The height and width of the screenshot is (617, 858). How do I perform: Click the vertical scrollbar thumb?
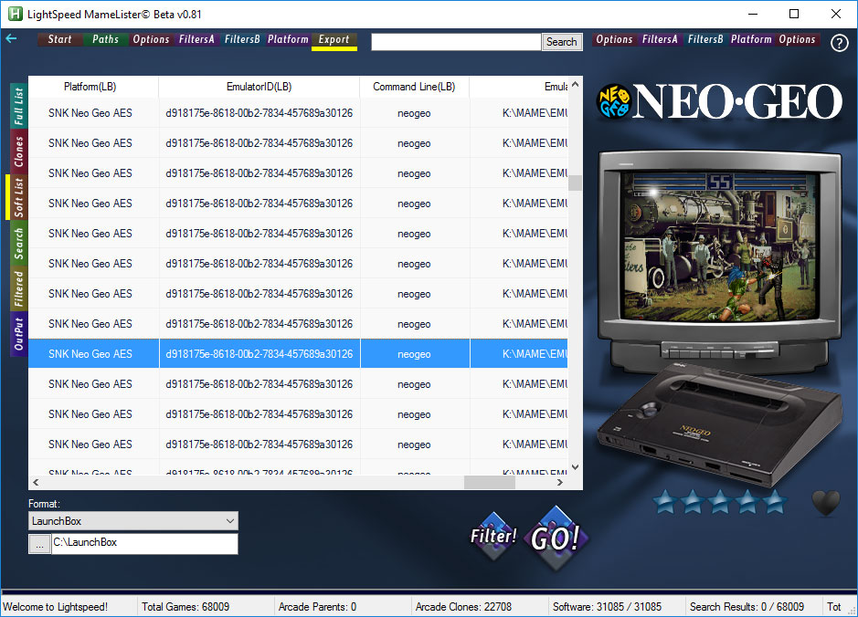pos(575,183)
